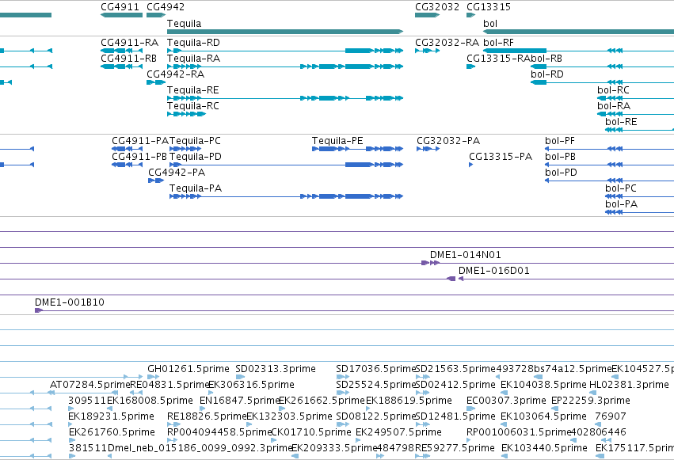674x460 pixels.
Task: Click EST EK209333.5prime
Action: (x=334, y=448)
